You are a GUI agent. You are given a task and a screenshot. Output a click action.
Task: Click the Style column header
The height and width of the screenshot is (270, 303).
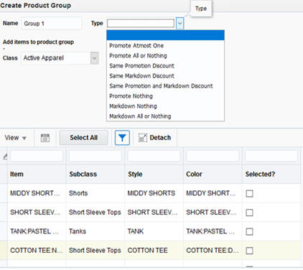(x=154, y=174)
